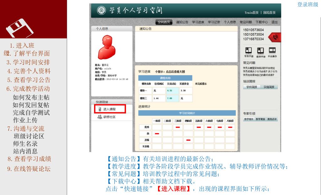Click the red phone contact icon

(x=275, y=37)
